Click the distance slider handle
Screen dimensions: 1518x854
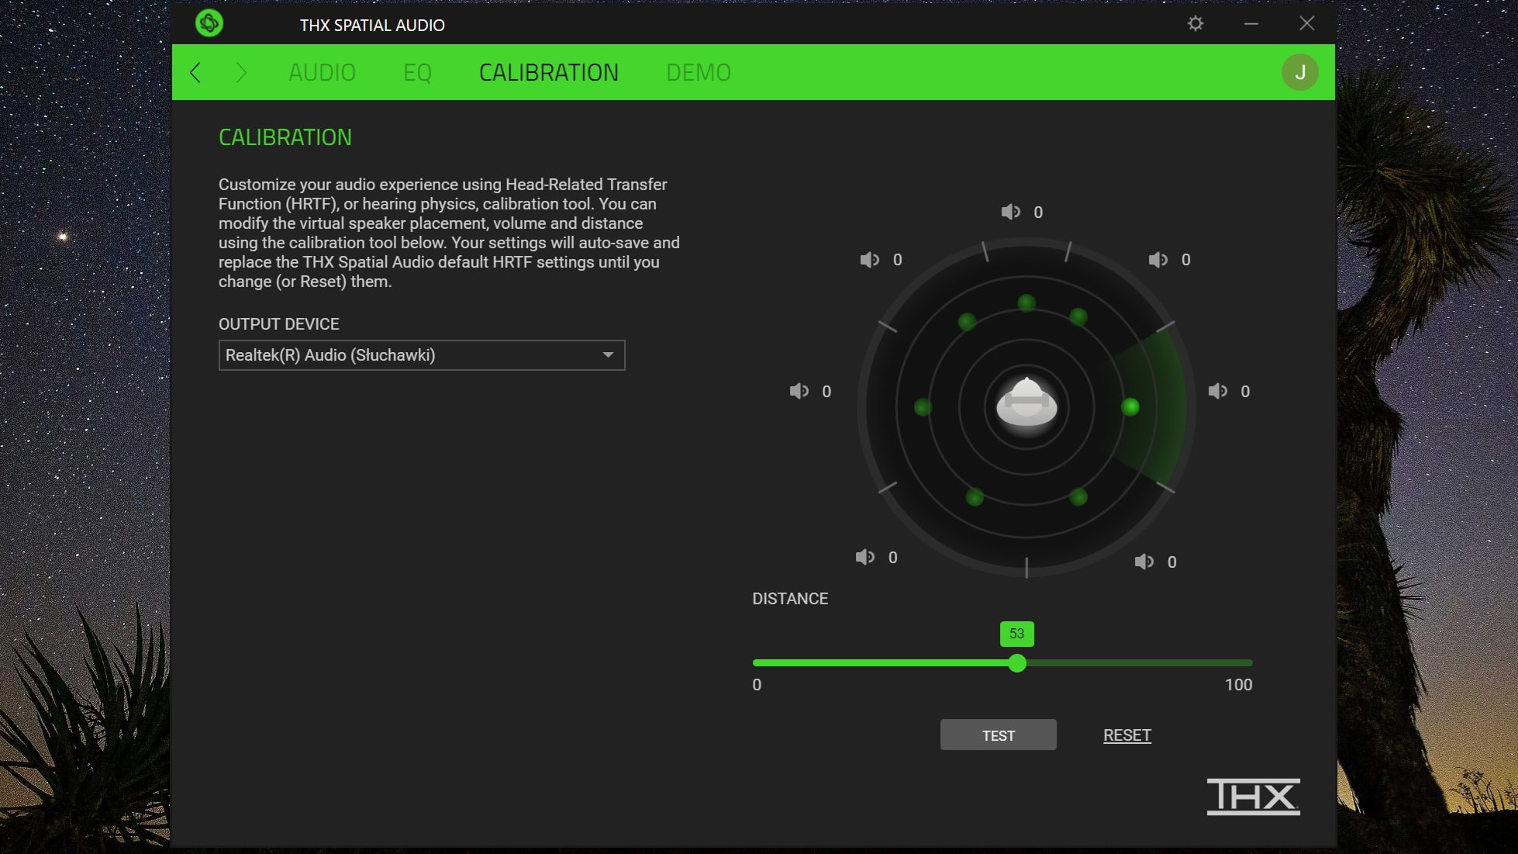(x=1017, y=663)
